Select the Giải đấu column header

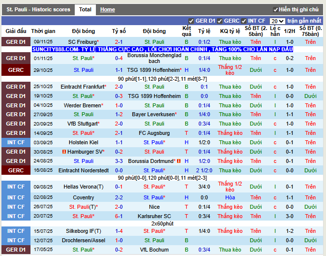tap(16, 31)
